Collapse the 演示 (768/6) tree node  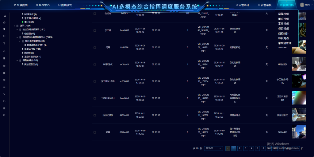(14, 26)
